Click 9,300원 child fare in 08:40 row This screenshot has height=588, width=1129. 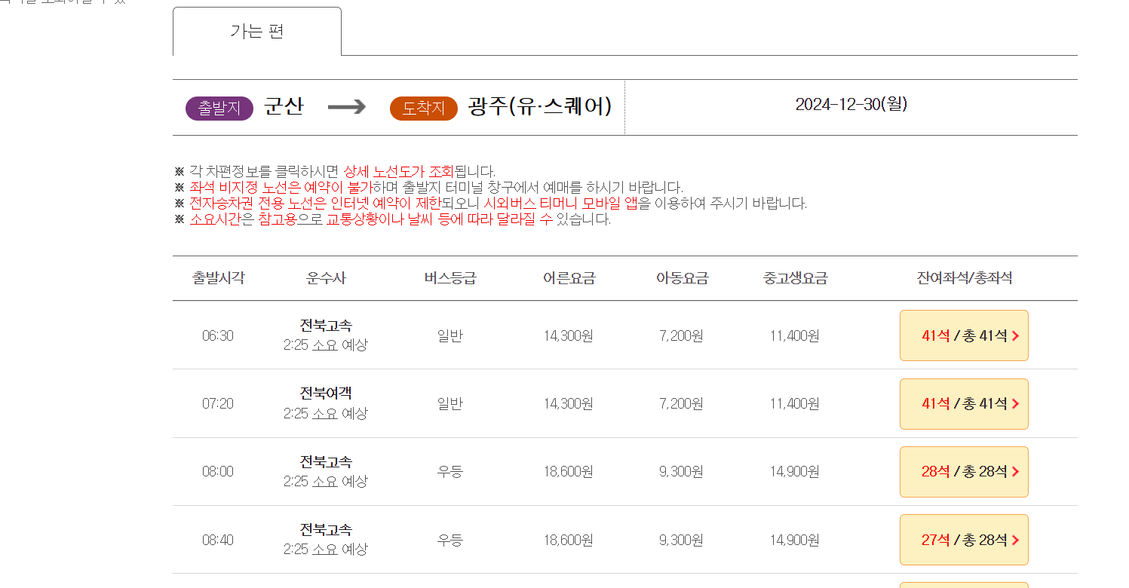pyautogui.click(x=682, y=540)
